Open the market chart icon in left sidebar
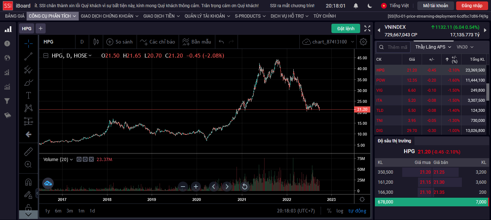This screenshot has height=220, width=491. (8, 29)
